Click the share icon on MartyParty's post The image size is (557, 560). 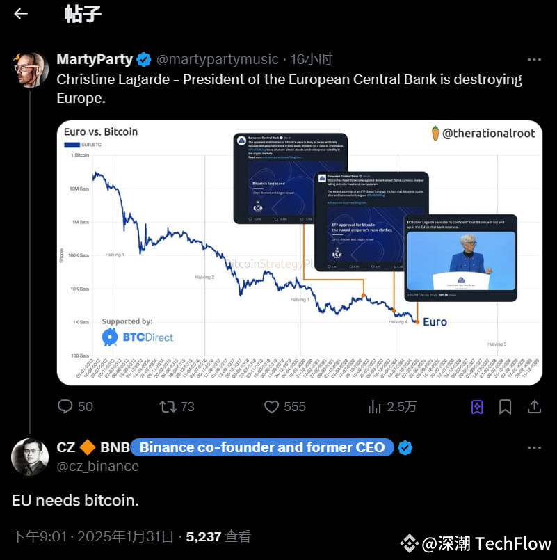(x=535, y=406)
